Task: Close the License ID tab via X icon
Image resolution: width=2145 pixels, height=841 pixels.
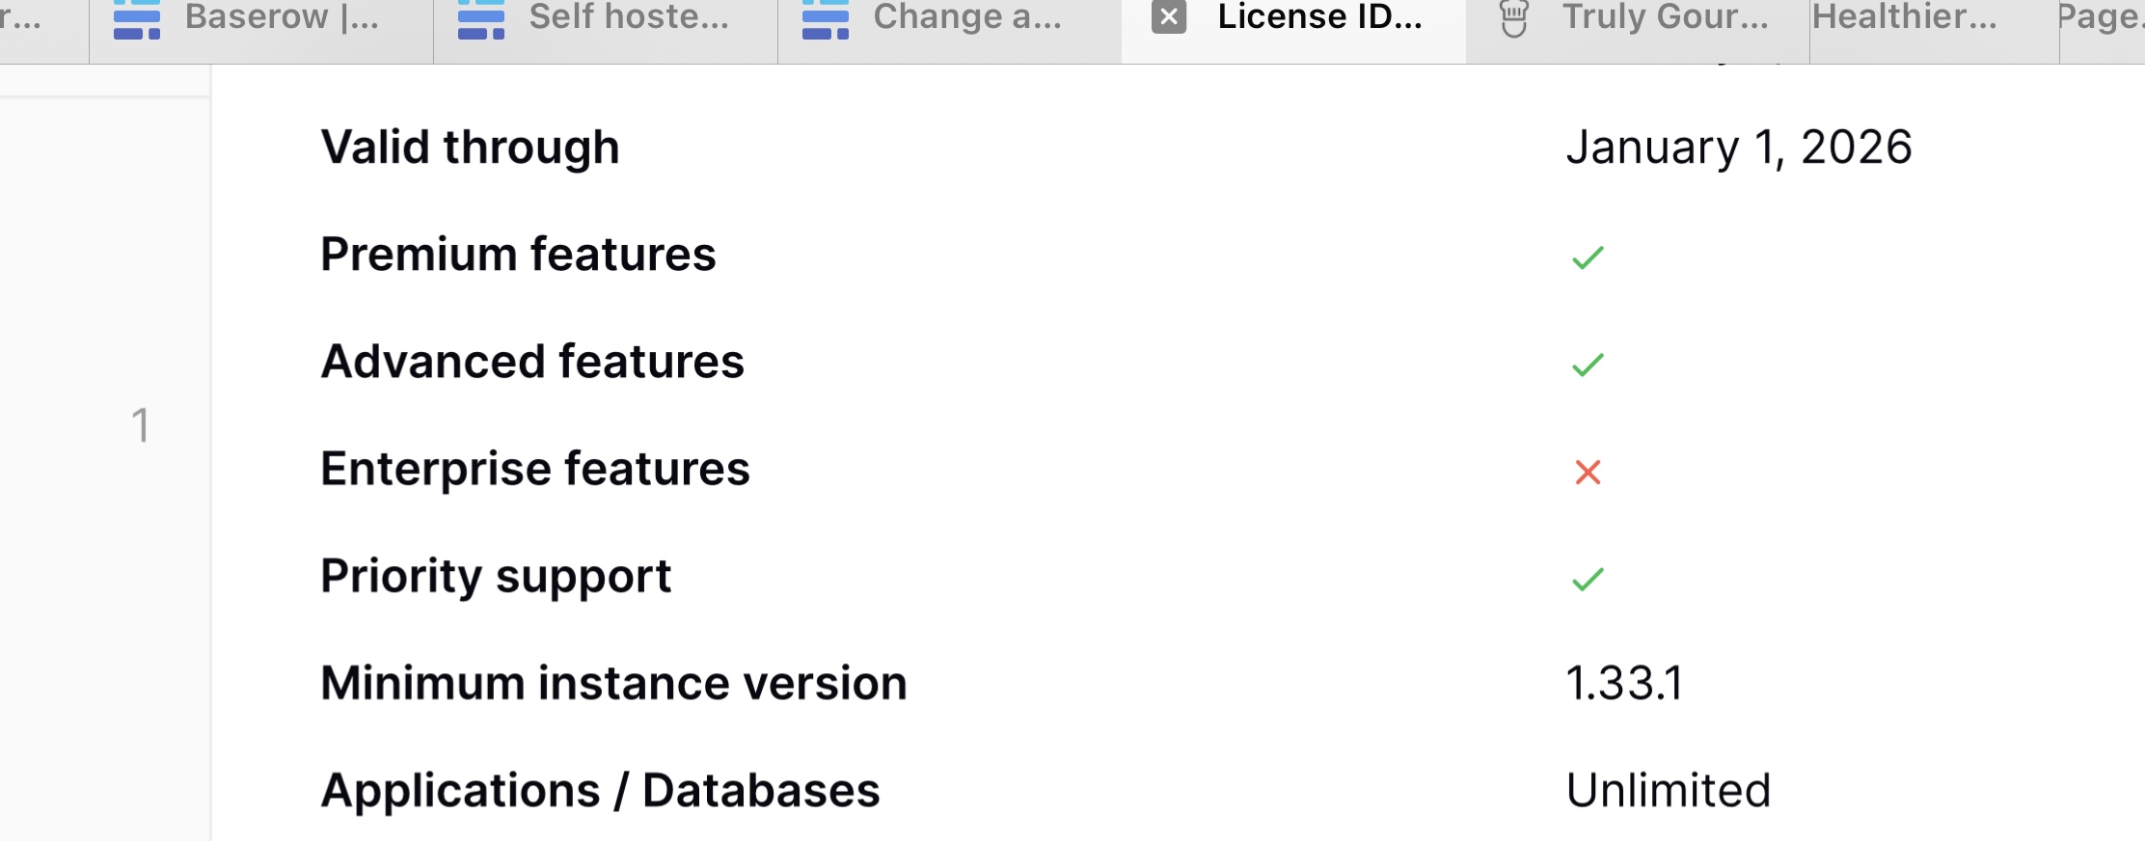Action: 1169,17
